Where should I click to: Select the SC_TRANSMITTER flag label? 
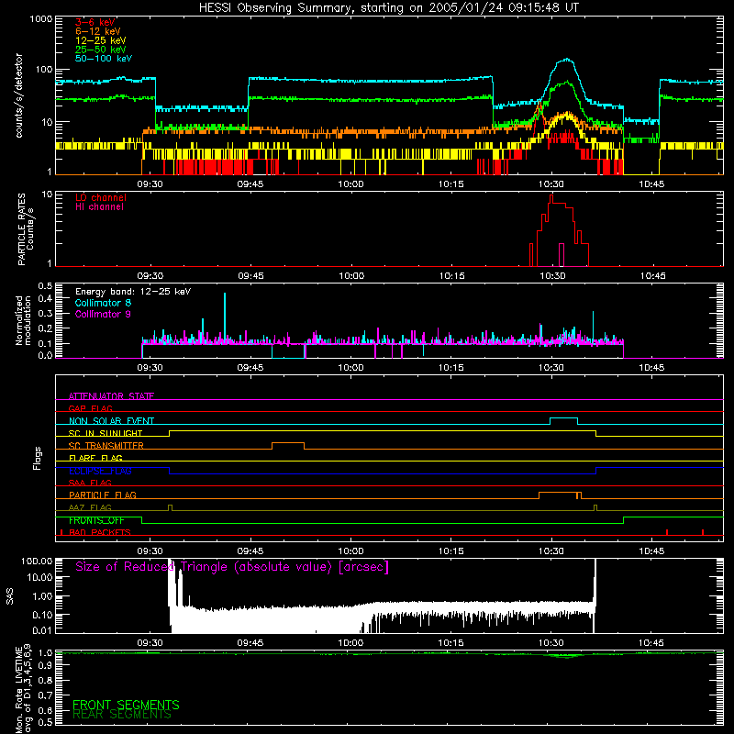(x=106, y=446)
